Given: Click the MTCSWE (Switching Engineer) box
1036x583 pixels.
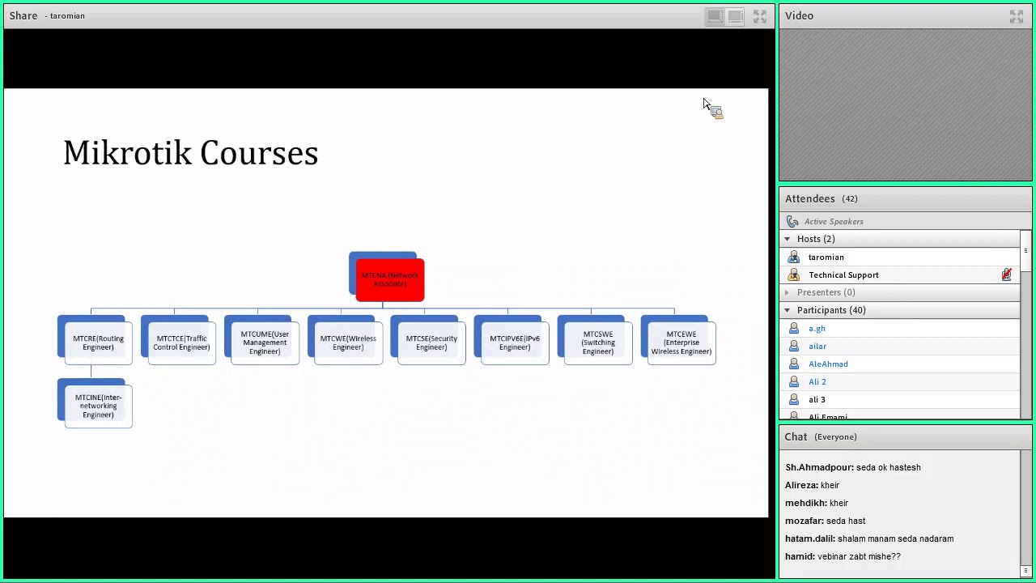Looking at the screenshot, I should pos(598,343).
